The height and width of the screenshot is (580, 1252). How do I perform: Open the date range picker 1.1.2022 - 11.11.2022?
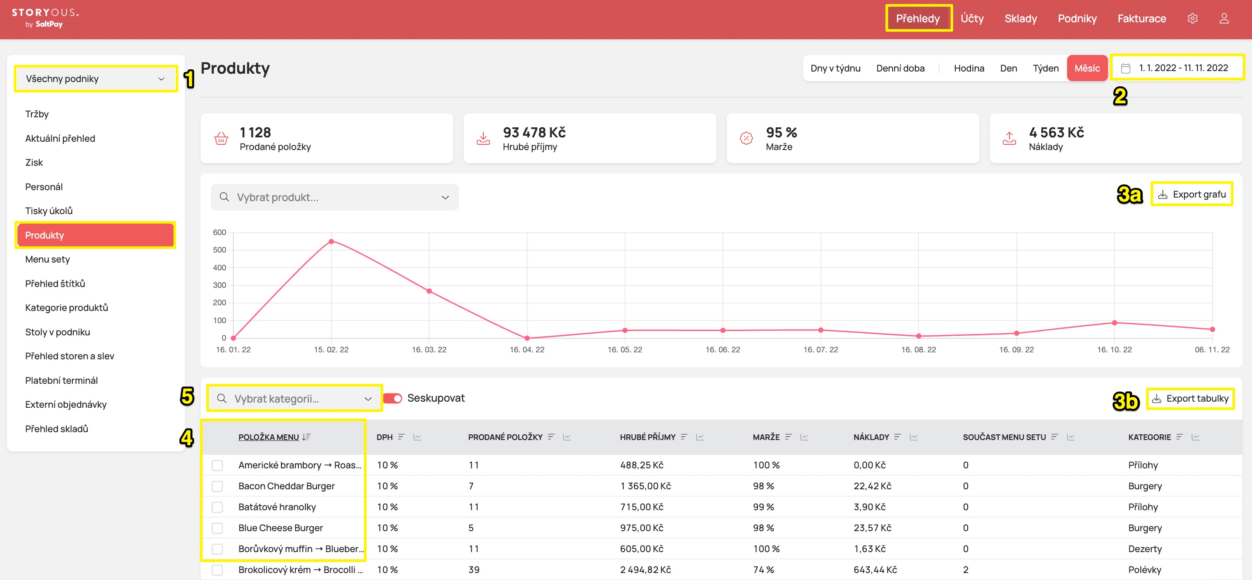(1177, 68)
